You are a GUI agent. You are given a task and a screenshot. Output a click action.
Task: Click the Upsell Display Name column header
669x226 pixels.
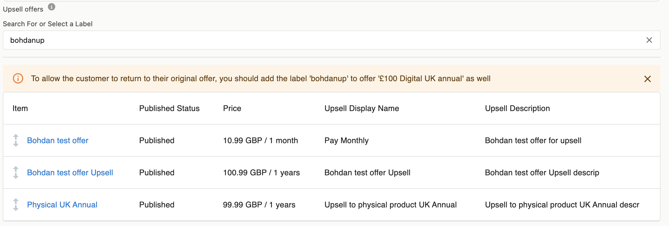pos(362,108)
